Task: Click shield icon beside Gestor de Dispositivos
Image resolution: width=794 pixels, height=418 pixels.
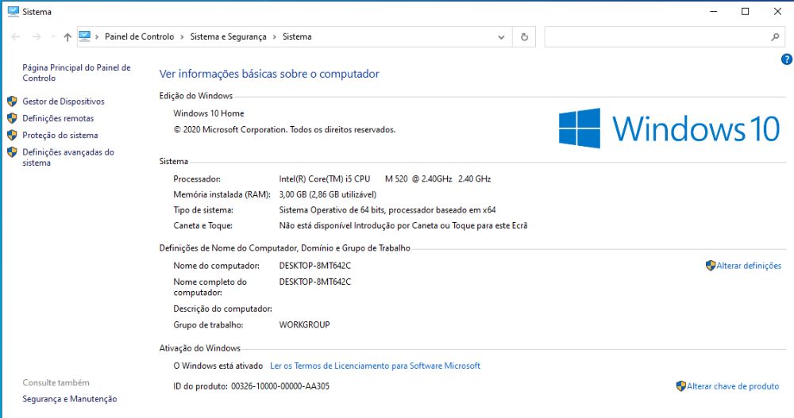Action: click(12, 102)
